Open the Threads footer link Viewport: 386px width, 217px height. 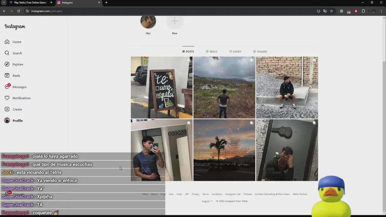pyautogui.click(x=248, y=194)
